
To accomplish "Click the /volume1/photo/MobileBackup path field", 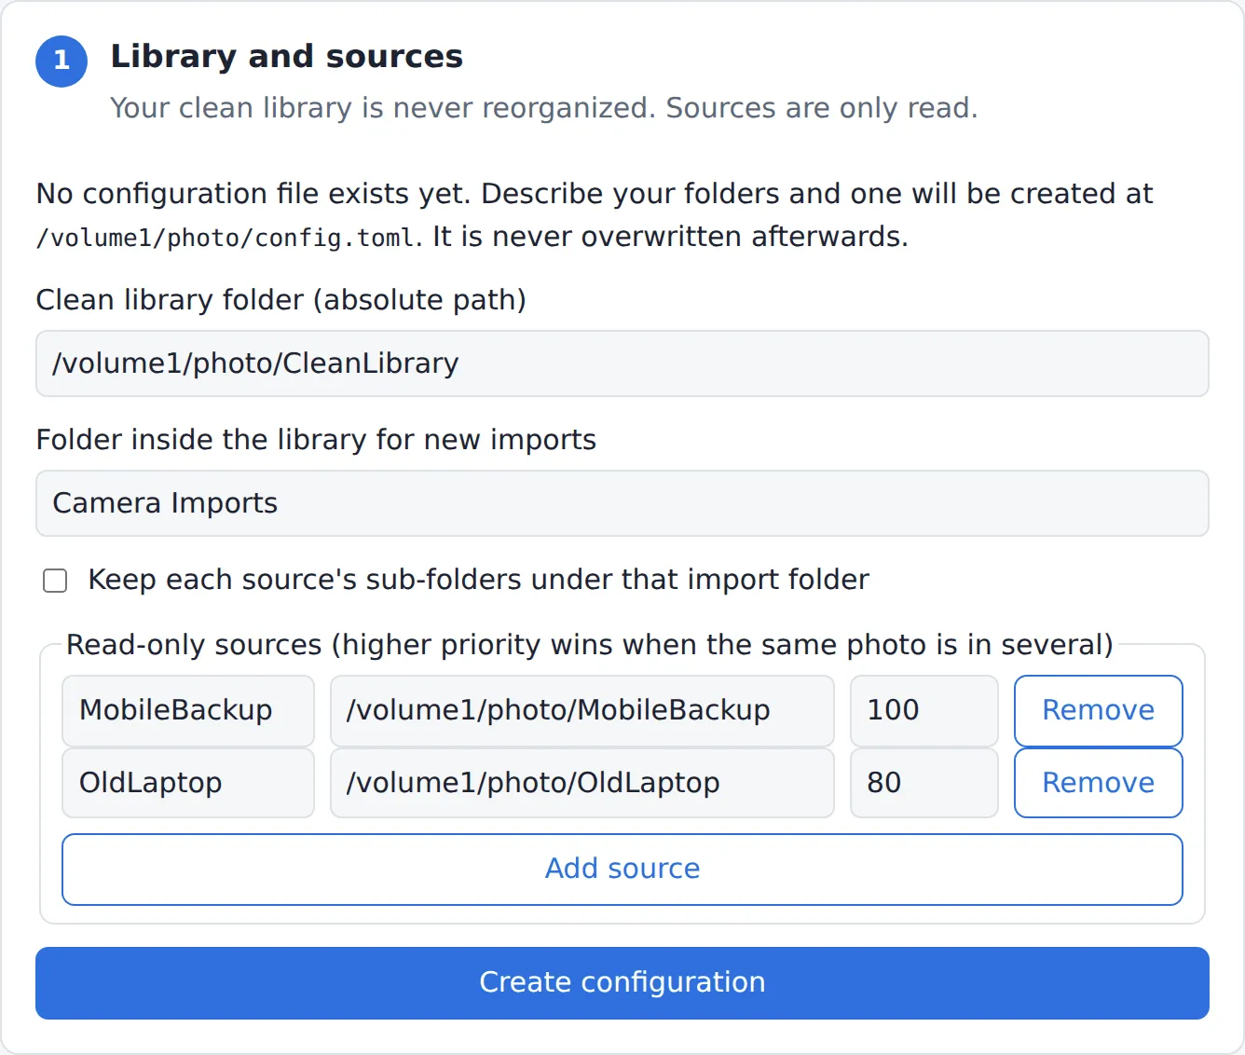I will point(582,710).
